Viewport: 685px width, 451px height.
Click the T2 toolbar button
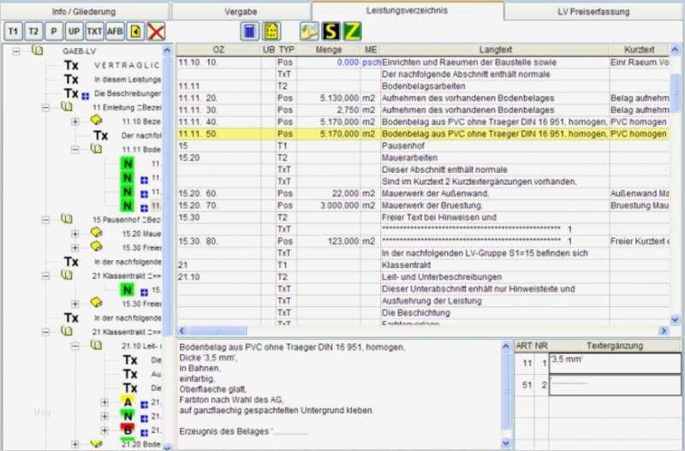[x=33, y=32]
